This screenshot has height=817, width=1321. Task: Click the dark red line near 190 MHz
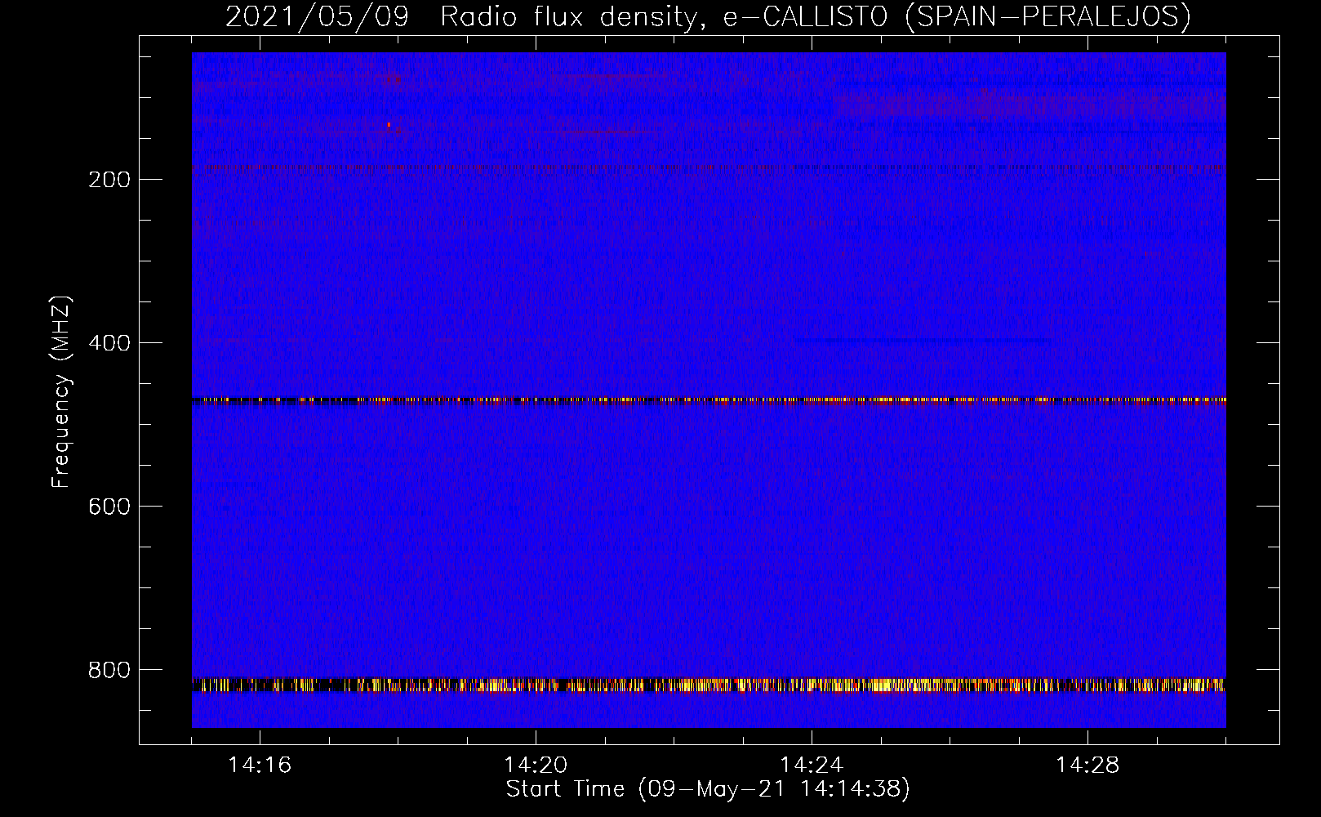click(x=709, y=168)
